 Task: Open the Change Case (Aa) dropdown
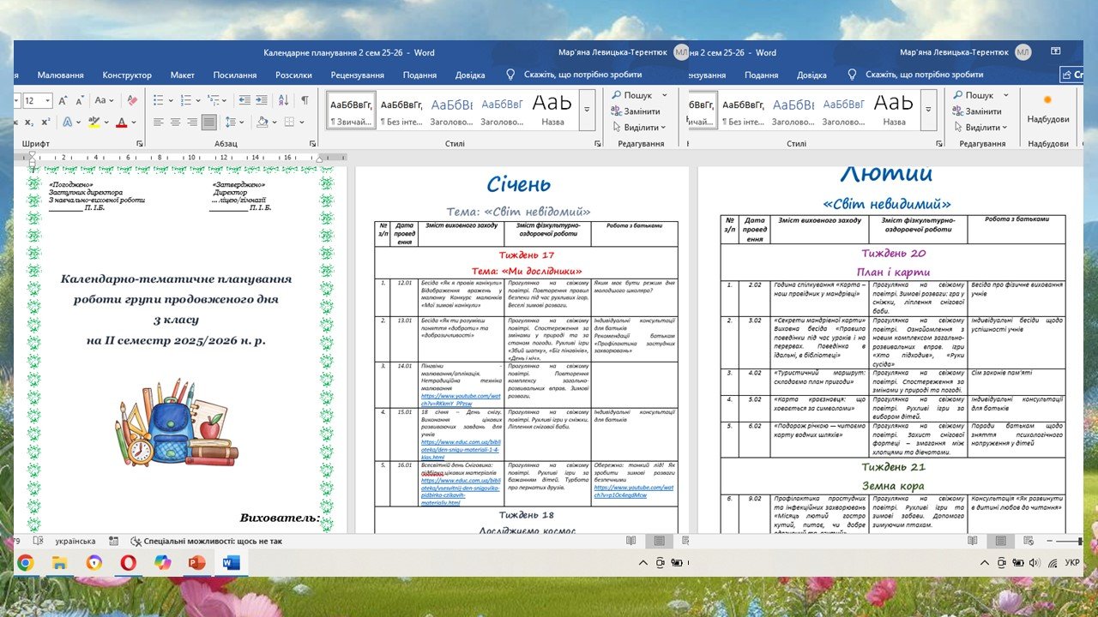click(101, 100)
